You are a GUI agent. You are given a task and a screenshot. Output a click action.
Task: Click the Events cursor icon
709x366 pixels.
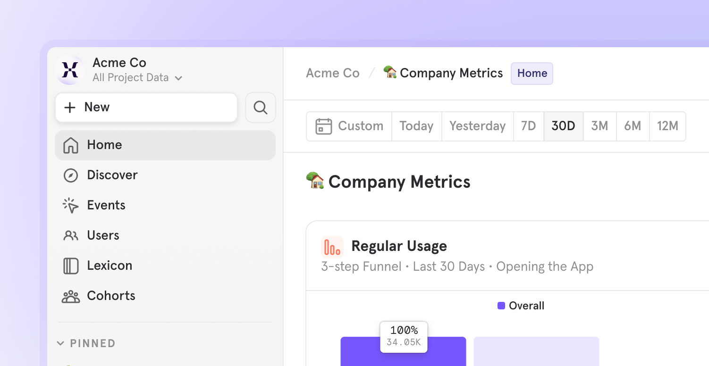coord(71,206)
